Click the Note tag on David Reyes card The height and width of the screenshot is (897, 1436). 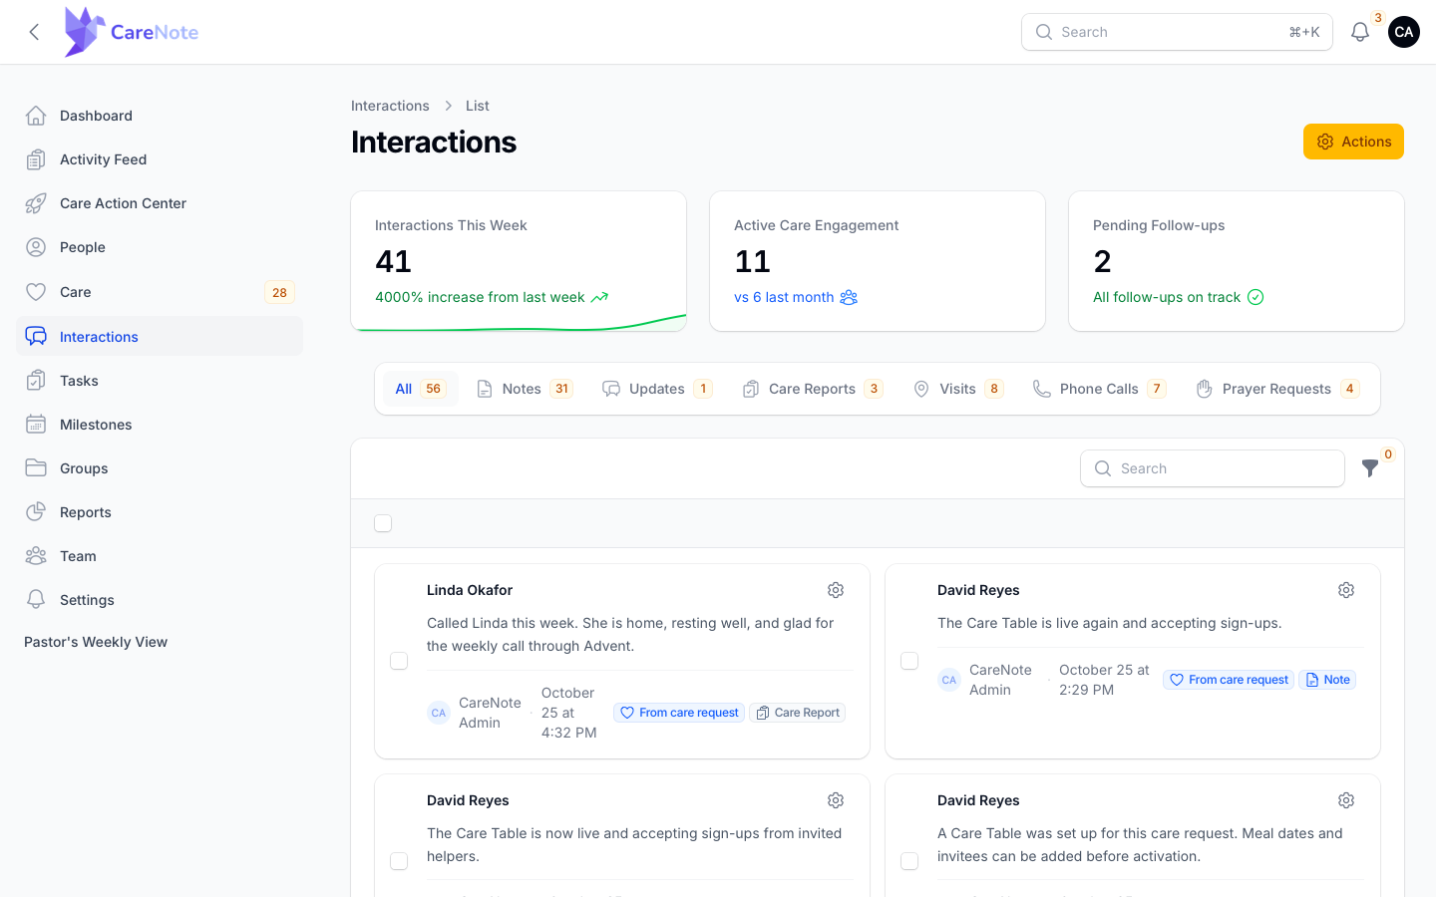coord(1327,680)
